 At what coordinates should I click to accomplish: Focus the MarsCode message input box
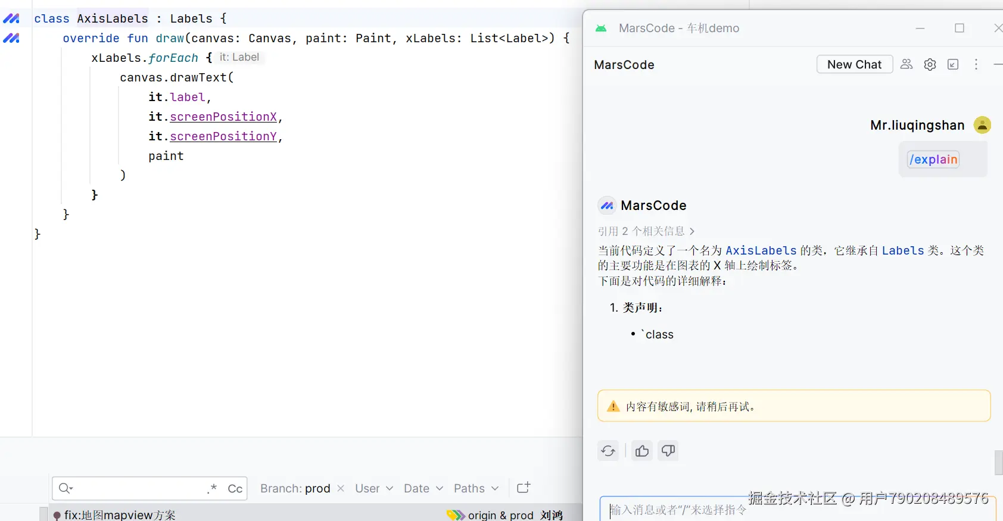(x=797, y=509)
